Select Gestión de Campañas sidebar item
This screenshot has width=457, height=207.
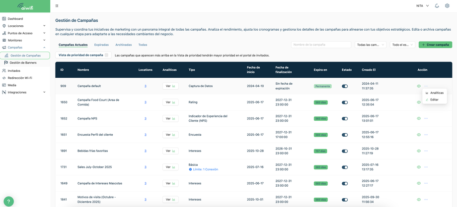point(25,55)
